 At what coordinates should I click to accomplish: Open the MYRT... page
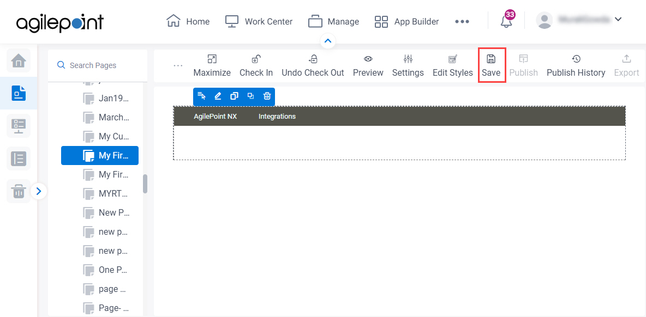pyautogui.click(x=106, y=194)
